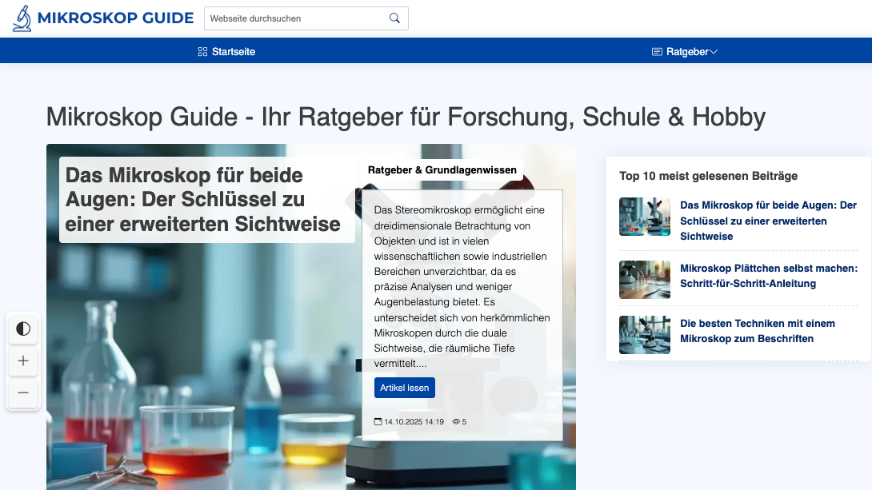Open Mikroskop Plättchen selbst machen article link
872x490 pixels.
pos(768,276)
